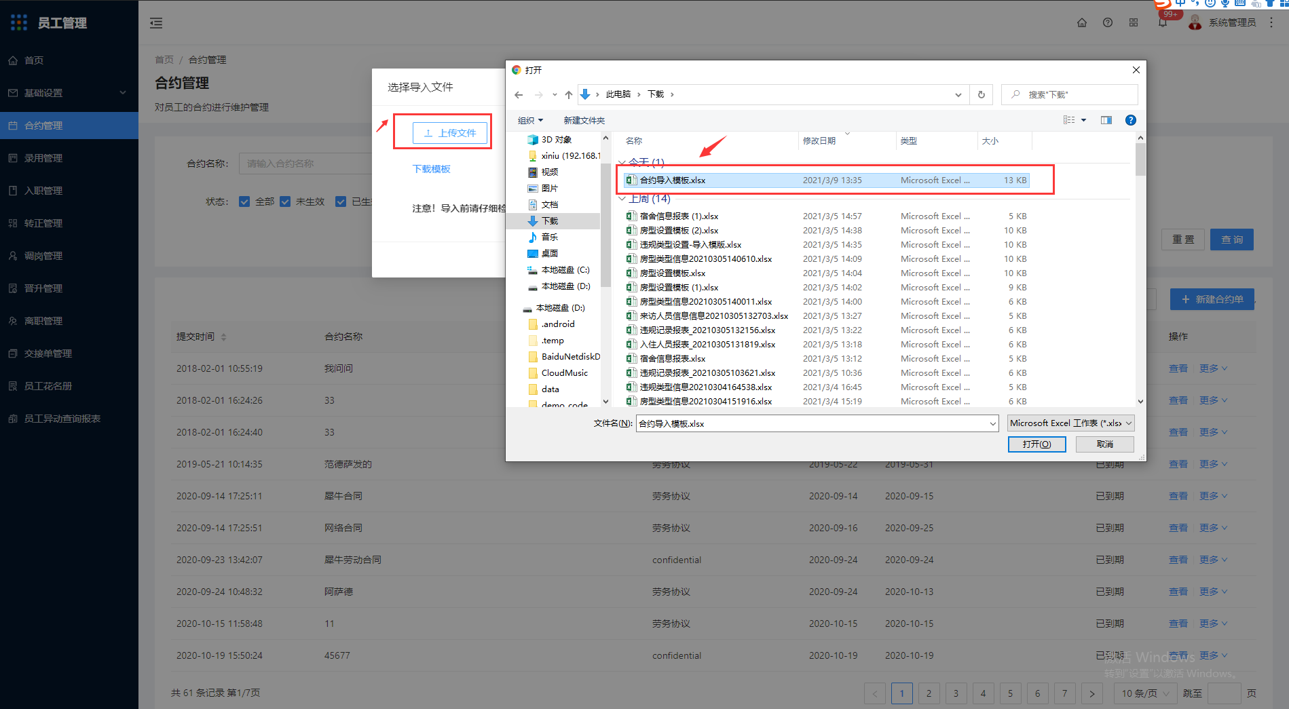Click 首页 in the breadcrumb

[164, 60]
